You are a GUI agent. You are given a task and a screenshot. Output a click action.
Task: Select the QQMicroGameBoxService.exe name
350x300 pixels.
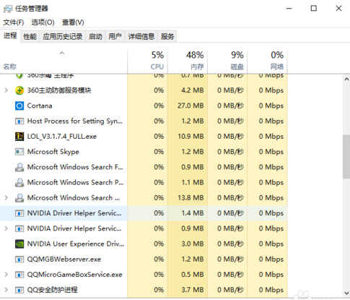74,275
